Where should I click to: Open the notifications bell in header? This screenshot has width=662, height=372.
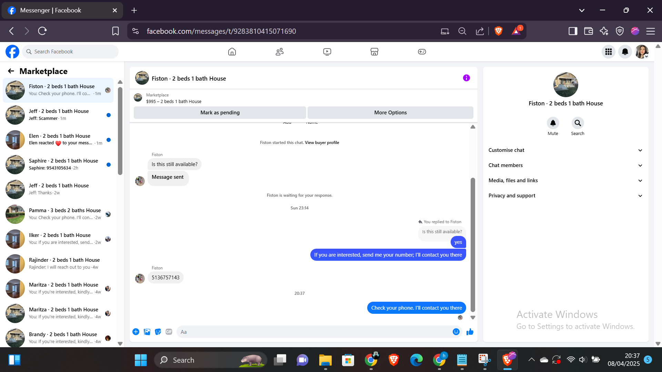tap(625, 52)
